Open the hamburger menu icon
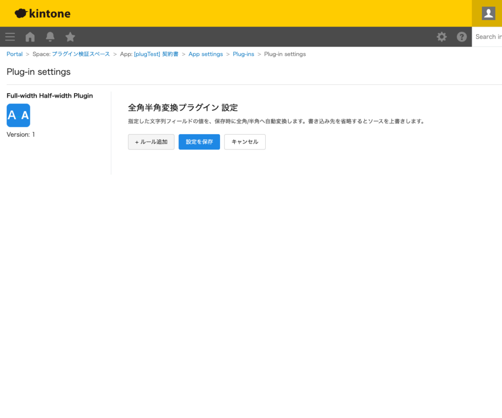This screenshot has width=502, height=418. 10,37
